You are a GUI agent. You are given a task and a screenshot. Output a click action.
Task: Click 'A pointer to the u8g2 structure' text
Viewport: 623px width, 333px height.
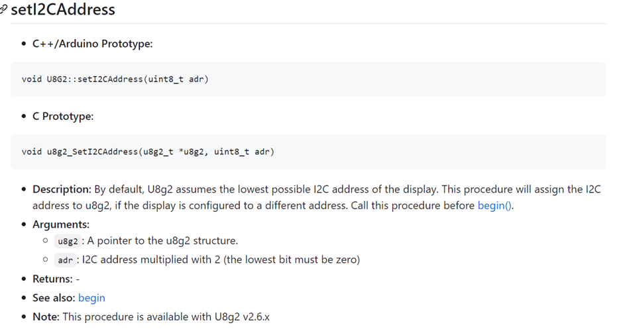tap(163, 241)
